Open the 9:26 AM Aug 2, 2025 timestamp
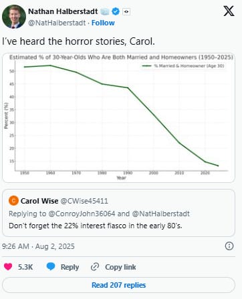 (x=38, y=246)
